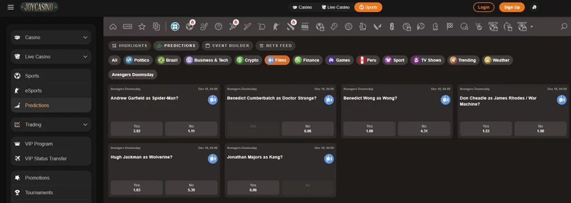
Task: Switch to Live Casino top tab
Action: coord(335,7)
